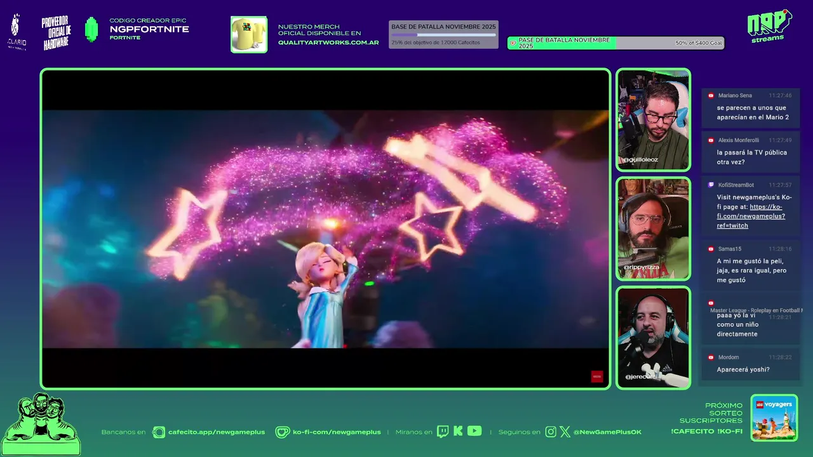Open the cafecito.app/newgameplus link

point(217,432)
